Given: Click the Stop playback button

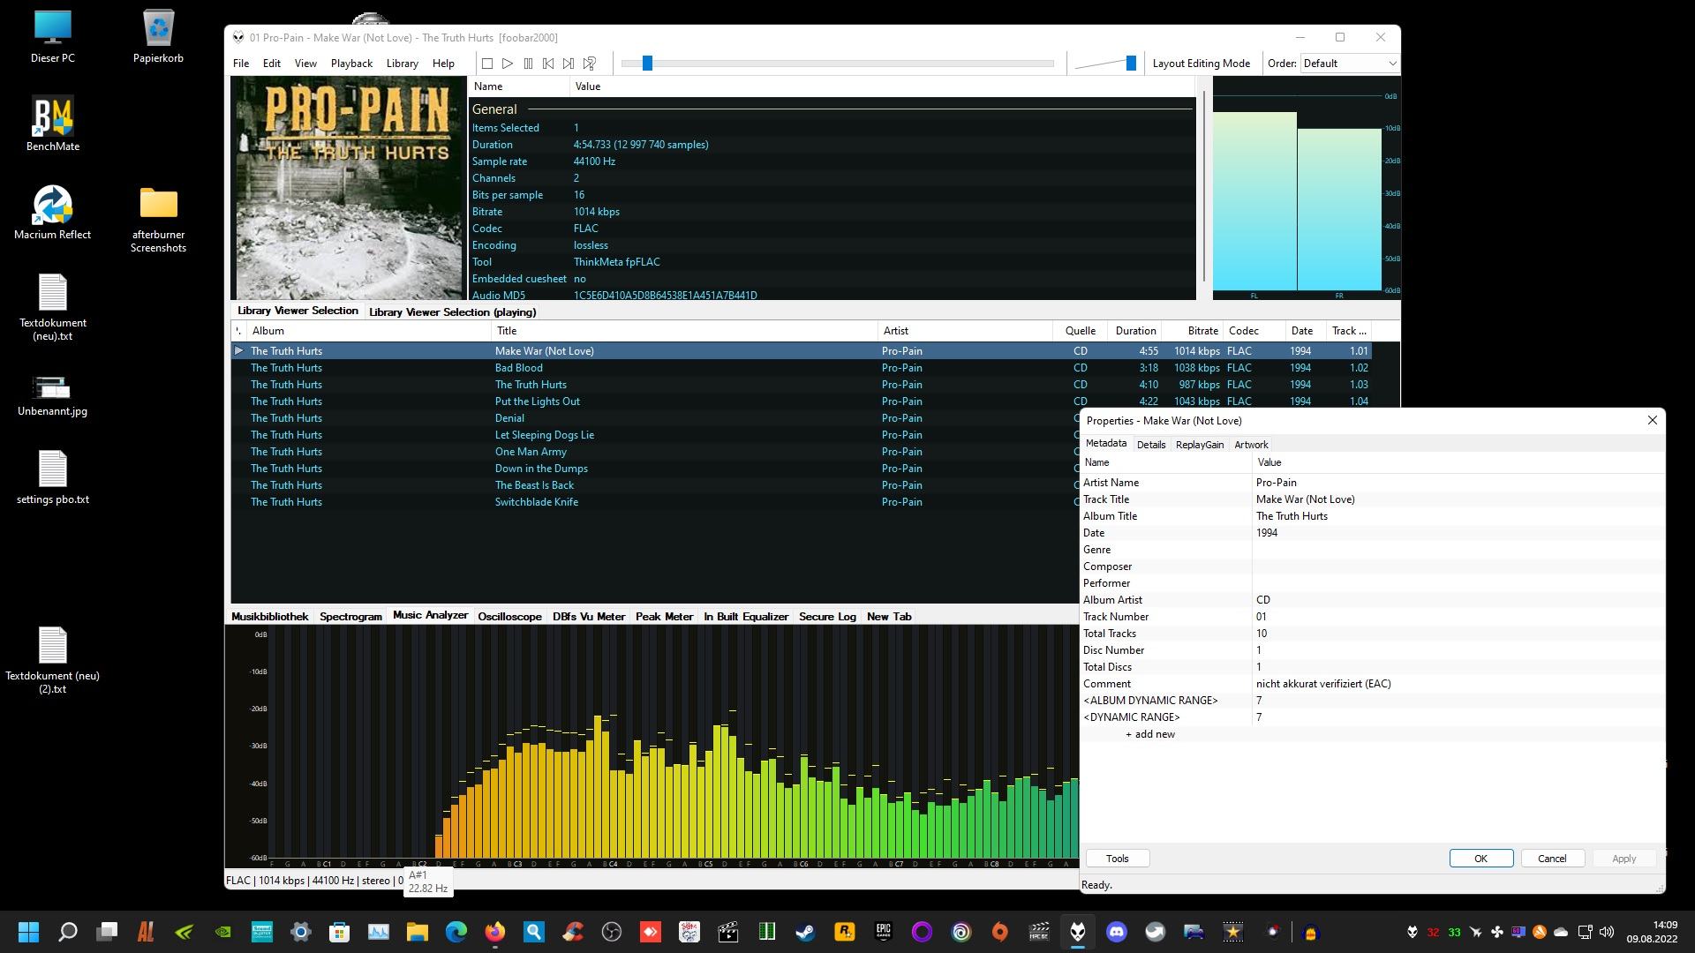Looking at the screenshot, I should tap(486, 64).
